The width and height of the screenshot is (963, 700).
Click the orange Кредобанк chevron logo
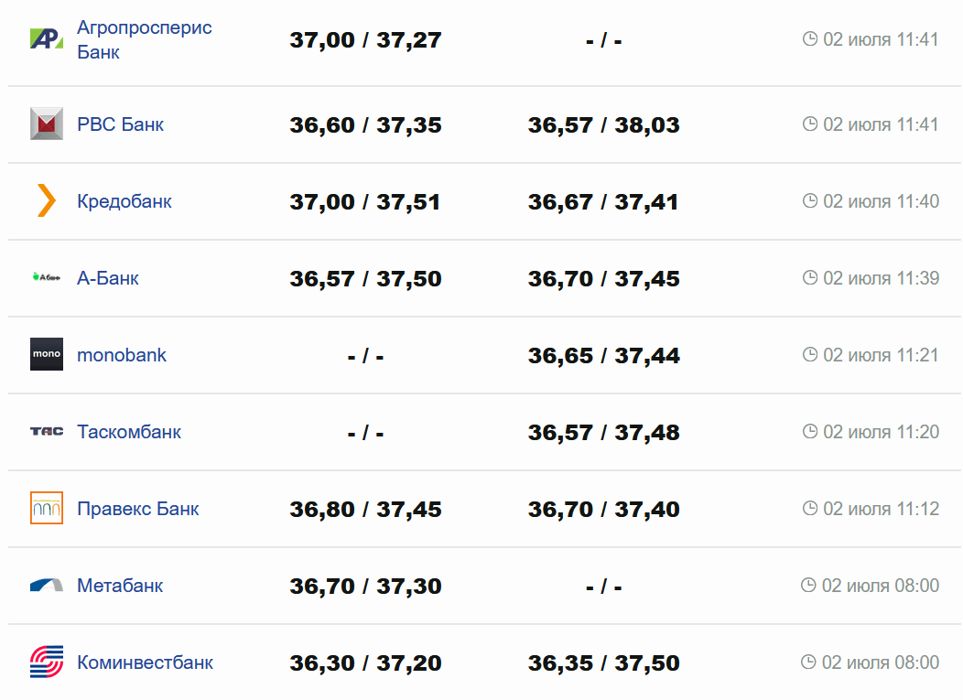[x=46, y=200]
